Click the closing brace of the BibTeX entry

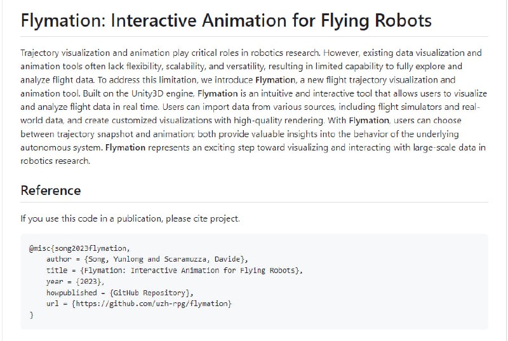(31, 315)
